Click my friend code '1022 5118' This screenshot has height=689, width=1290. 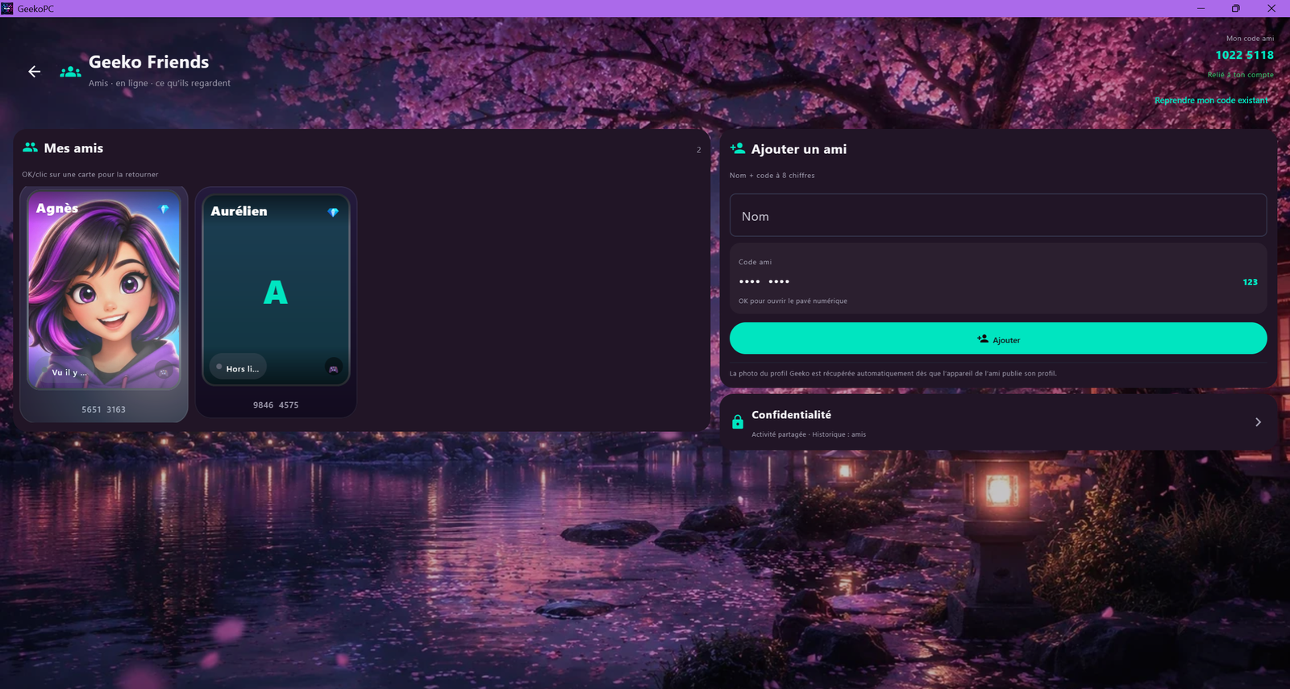point(1245,55)
